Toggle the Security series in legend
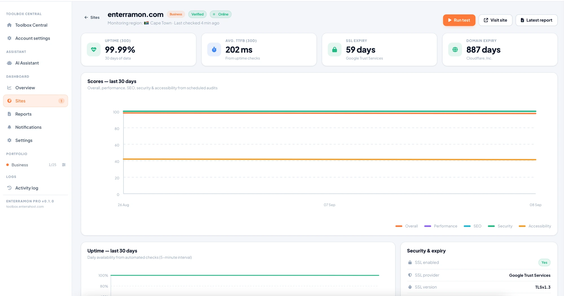The height and width of the screenshot is (296, 564). click(500, 226)
